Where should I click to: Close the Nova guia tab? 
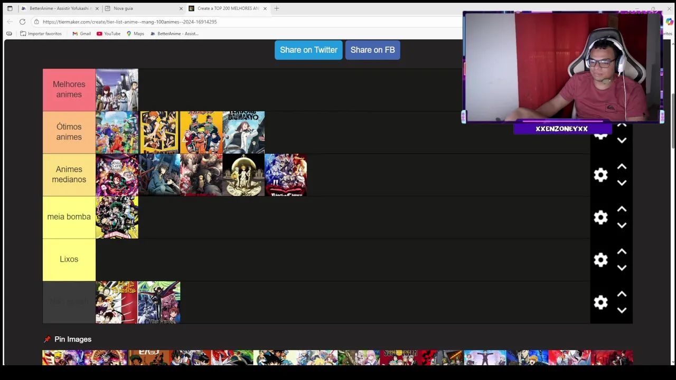tap(181, 8)
